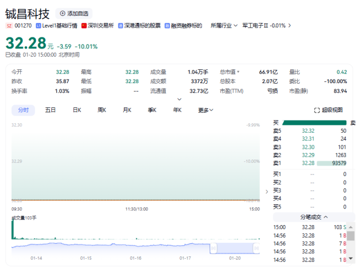Click 01-20 on the mini timeline

pos(235,258)
